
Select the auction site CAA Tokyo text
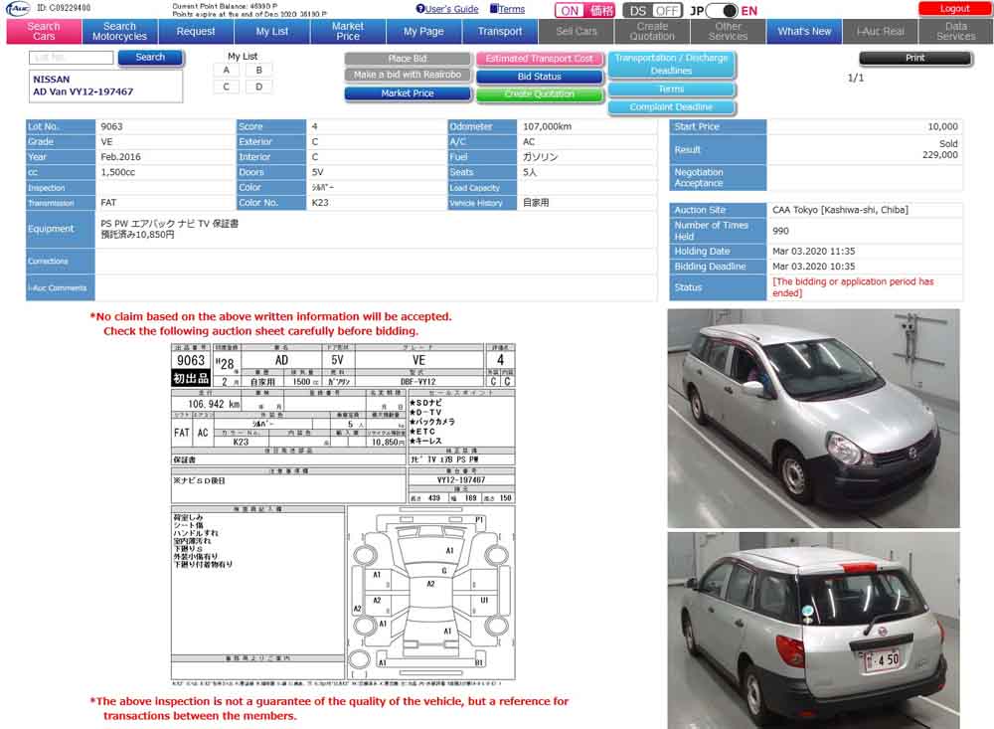(840, 210)
